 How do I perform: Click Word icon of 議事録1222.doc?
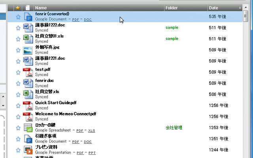point(28,28)
